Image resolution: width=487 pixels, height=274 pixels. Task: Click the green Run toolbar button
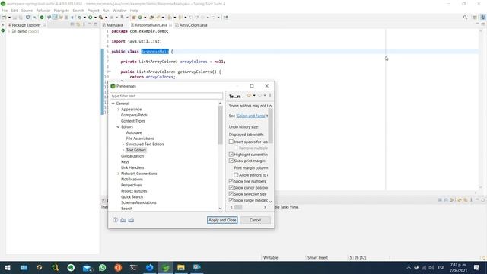coord(90,18)
